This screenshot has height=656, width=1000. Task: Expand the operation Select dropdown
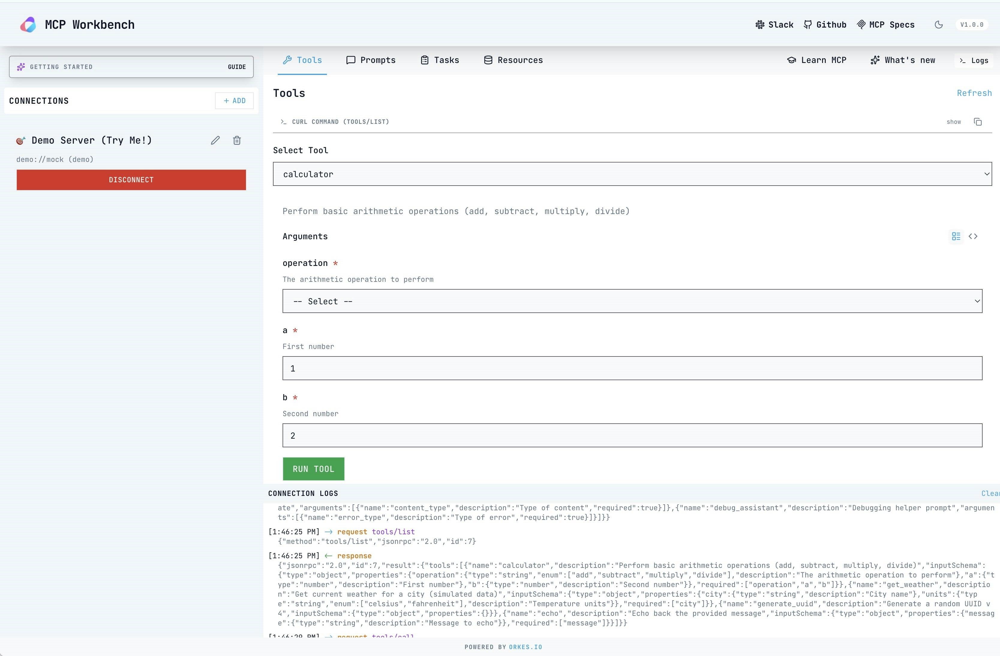632,301
